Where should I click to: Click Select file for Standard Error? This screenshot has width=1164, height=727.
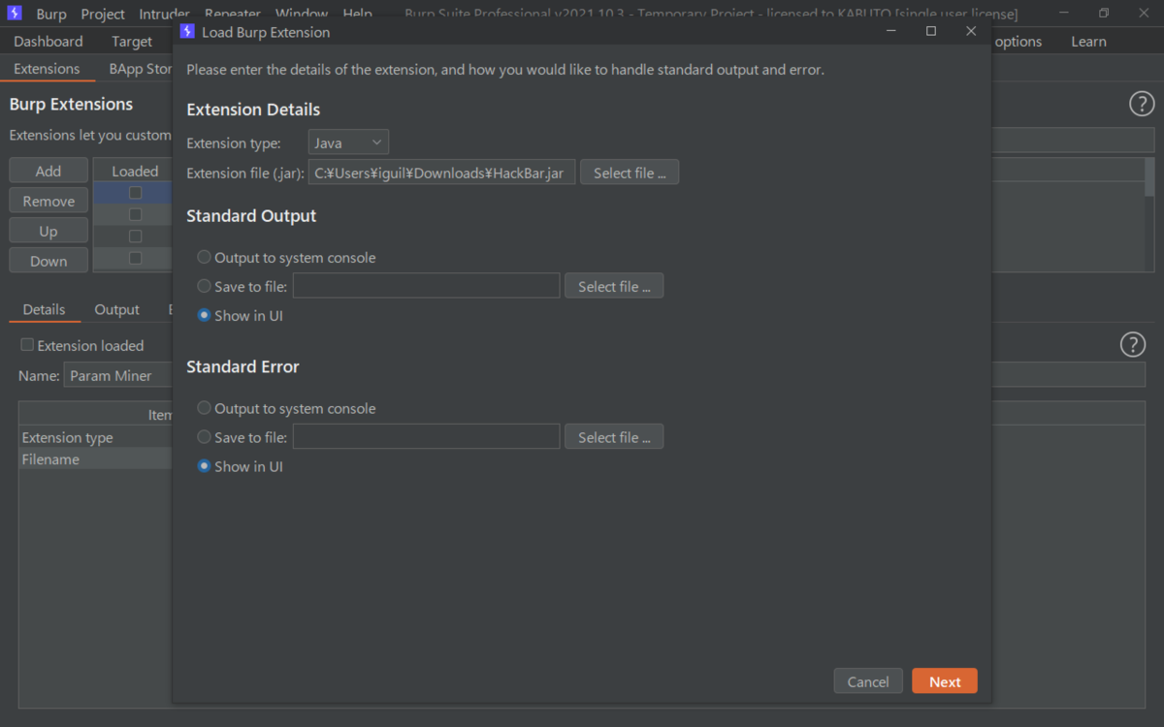[614, 437]
